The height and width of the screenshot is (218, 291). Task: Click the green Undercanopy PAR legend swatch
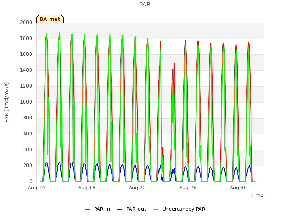coord(156,210)
